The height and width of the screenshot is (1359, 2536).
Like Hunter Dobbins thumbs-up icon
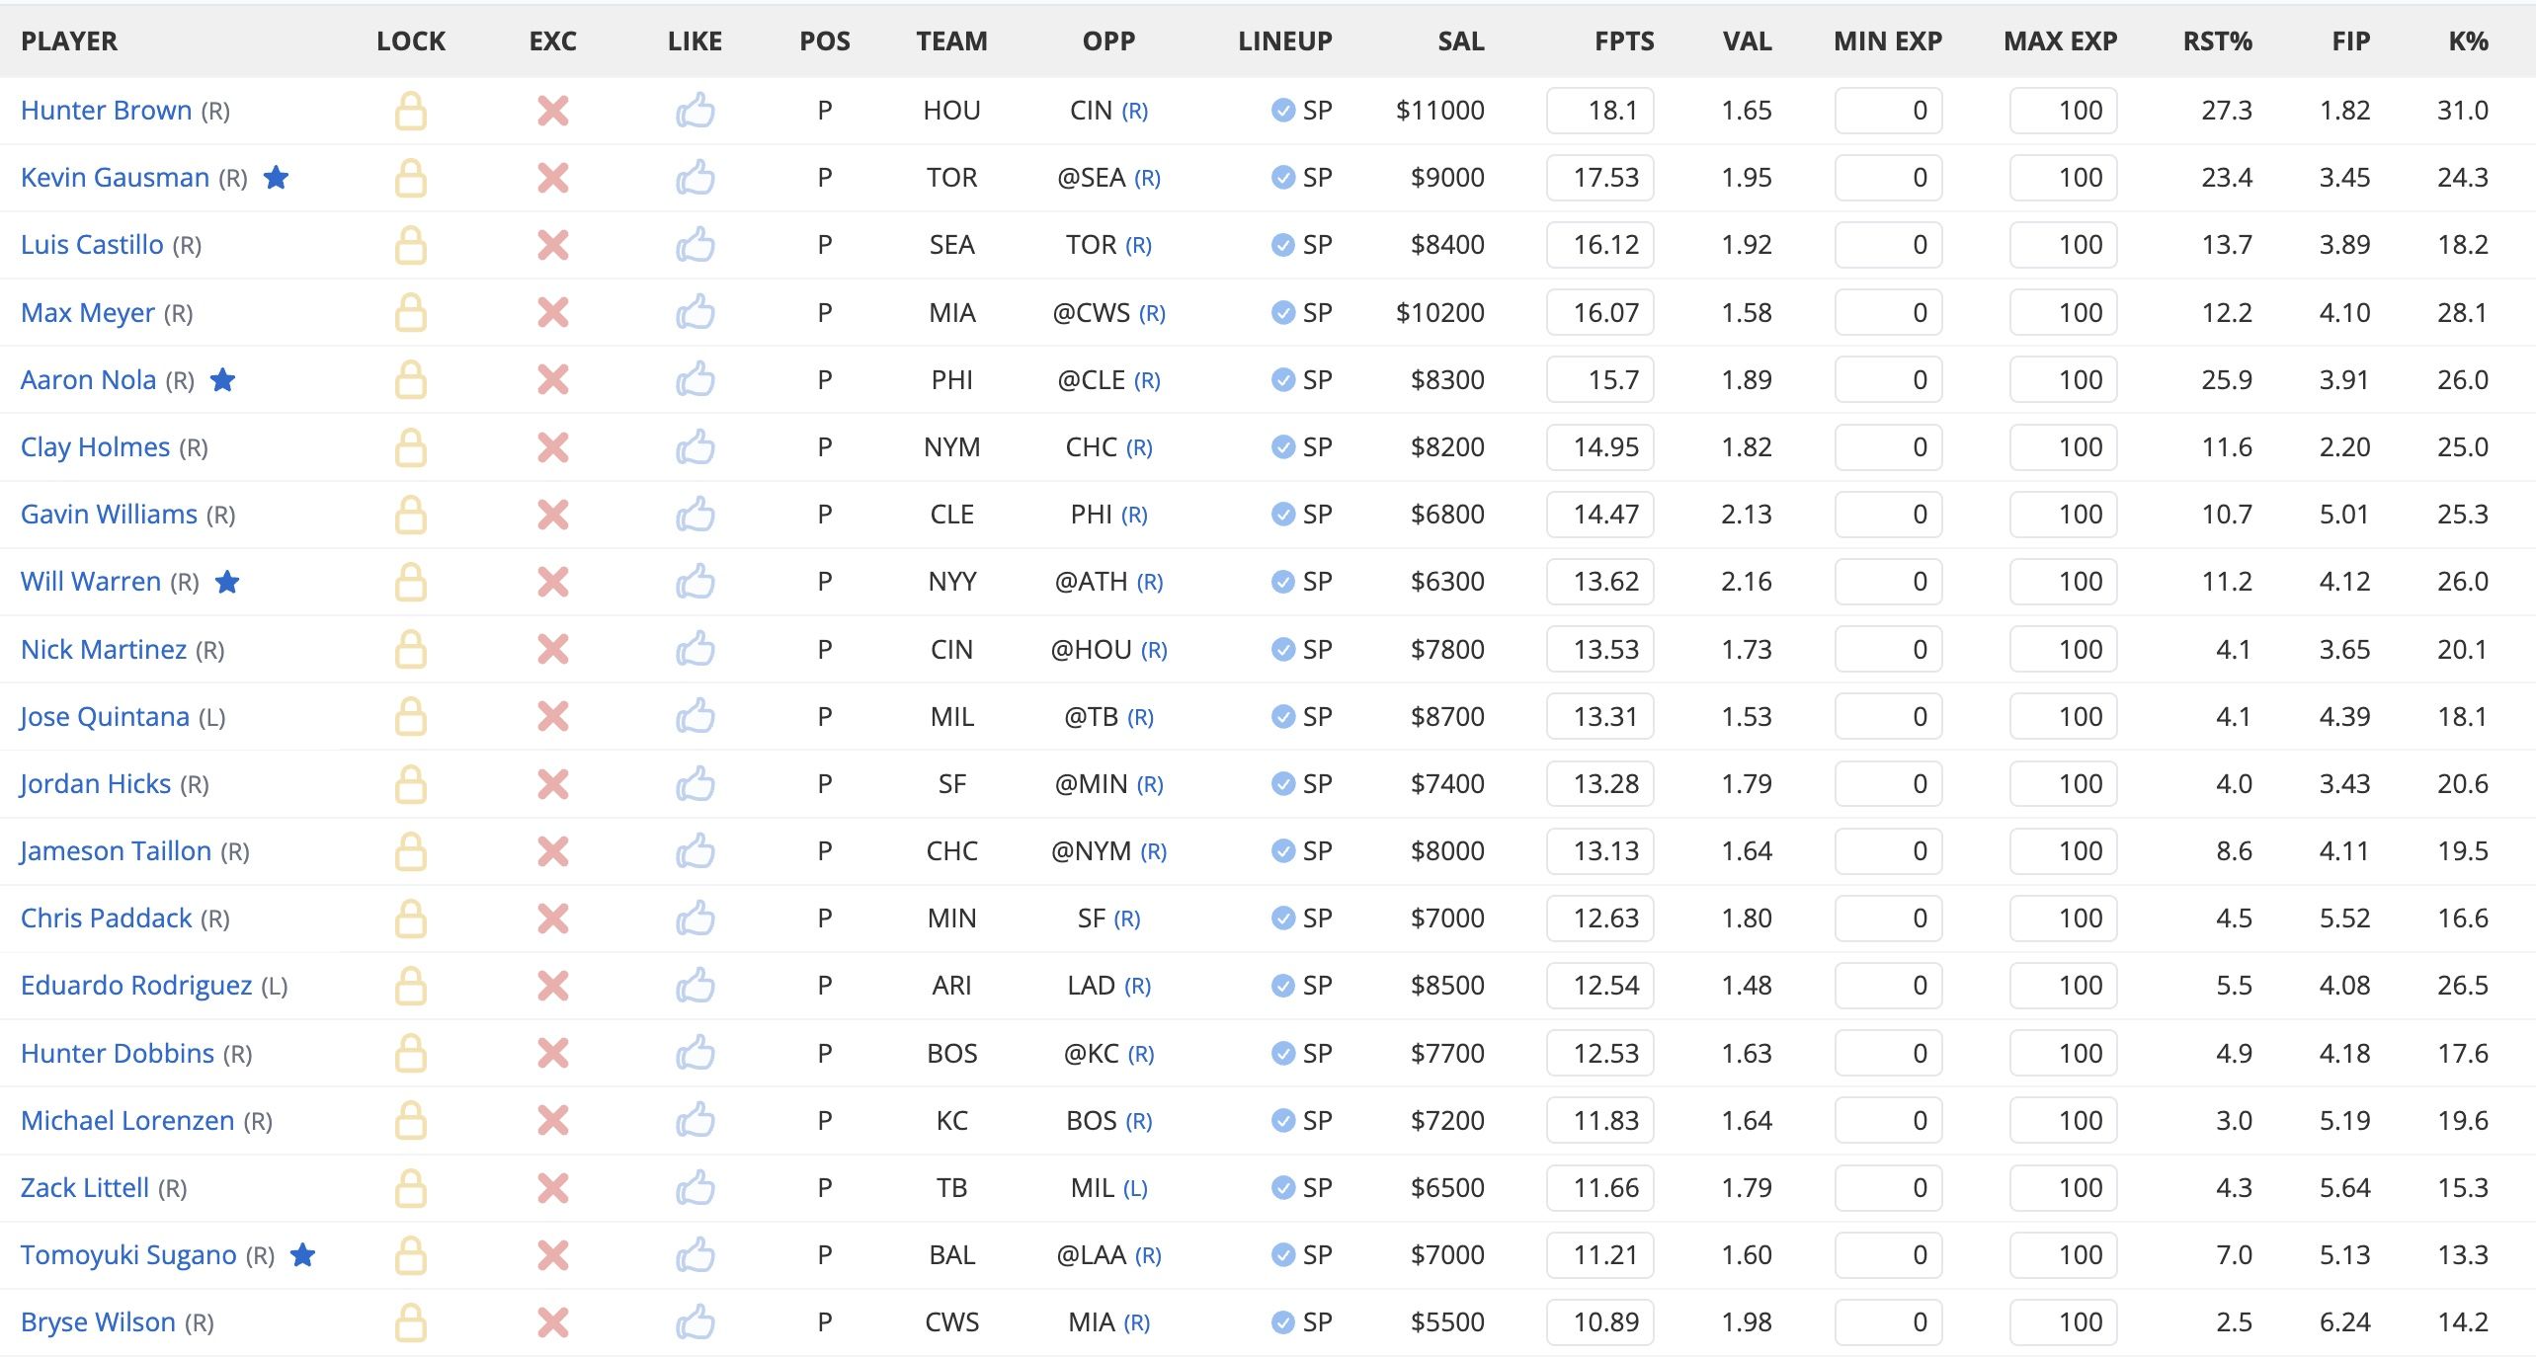coord(695,1054)
